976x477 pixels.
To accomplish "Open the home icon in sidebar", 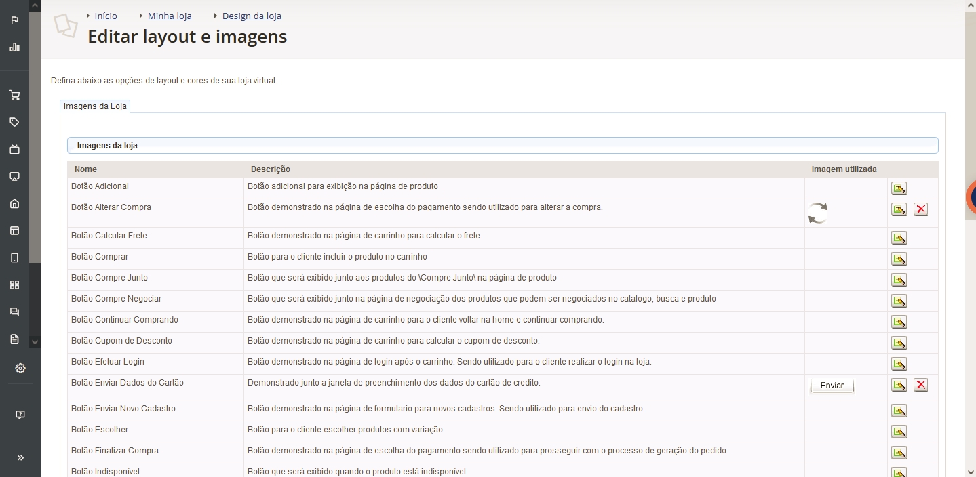I will [x=15, y=203].
